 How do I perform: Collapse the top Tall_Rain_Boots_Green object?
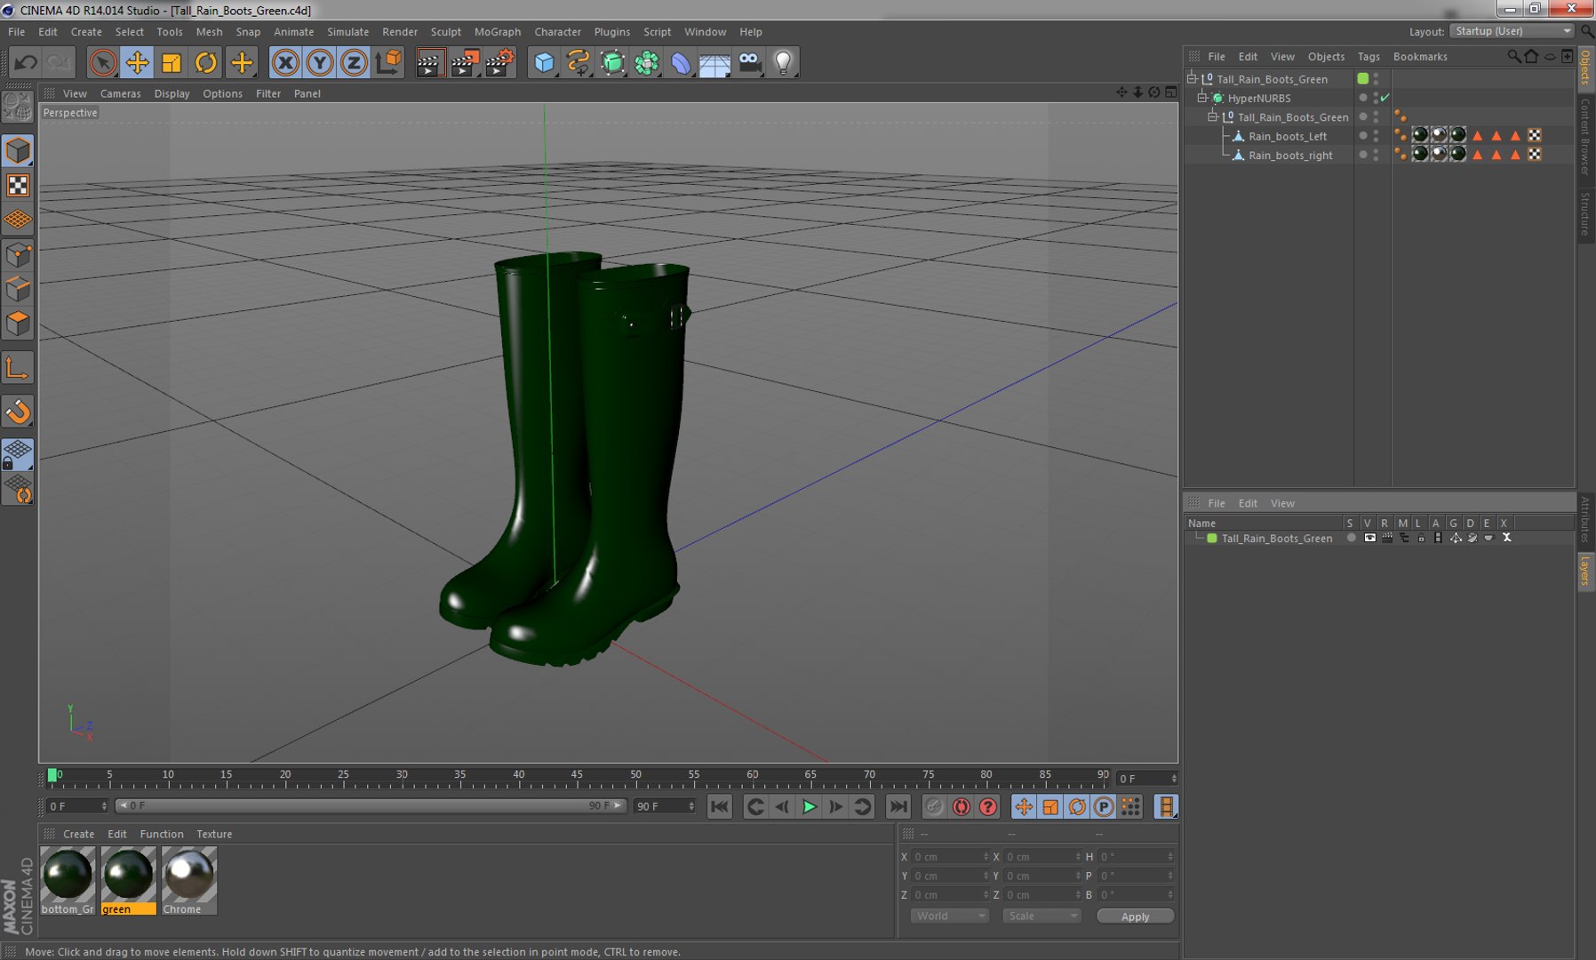1192,79
